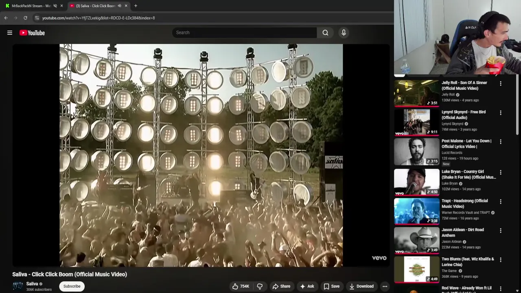
Task: Open options menu for Rod Wave video
Action: click(x=501, y=289)
